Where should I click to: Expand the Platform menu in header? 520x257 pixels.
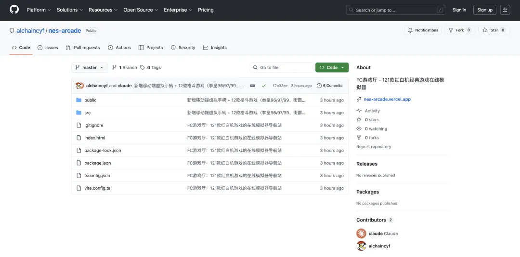39,10
